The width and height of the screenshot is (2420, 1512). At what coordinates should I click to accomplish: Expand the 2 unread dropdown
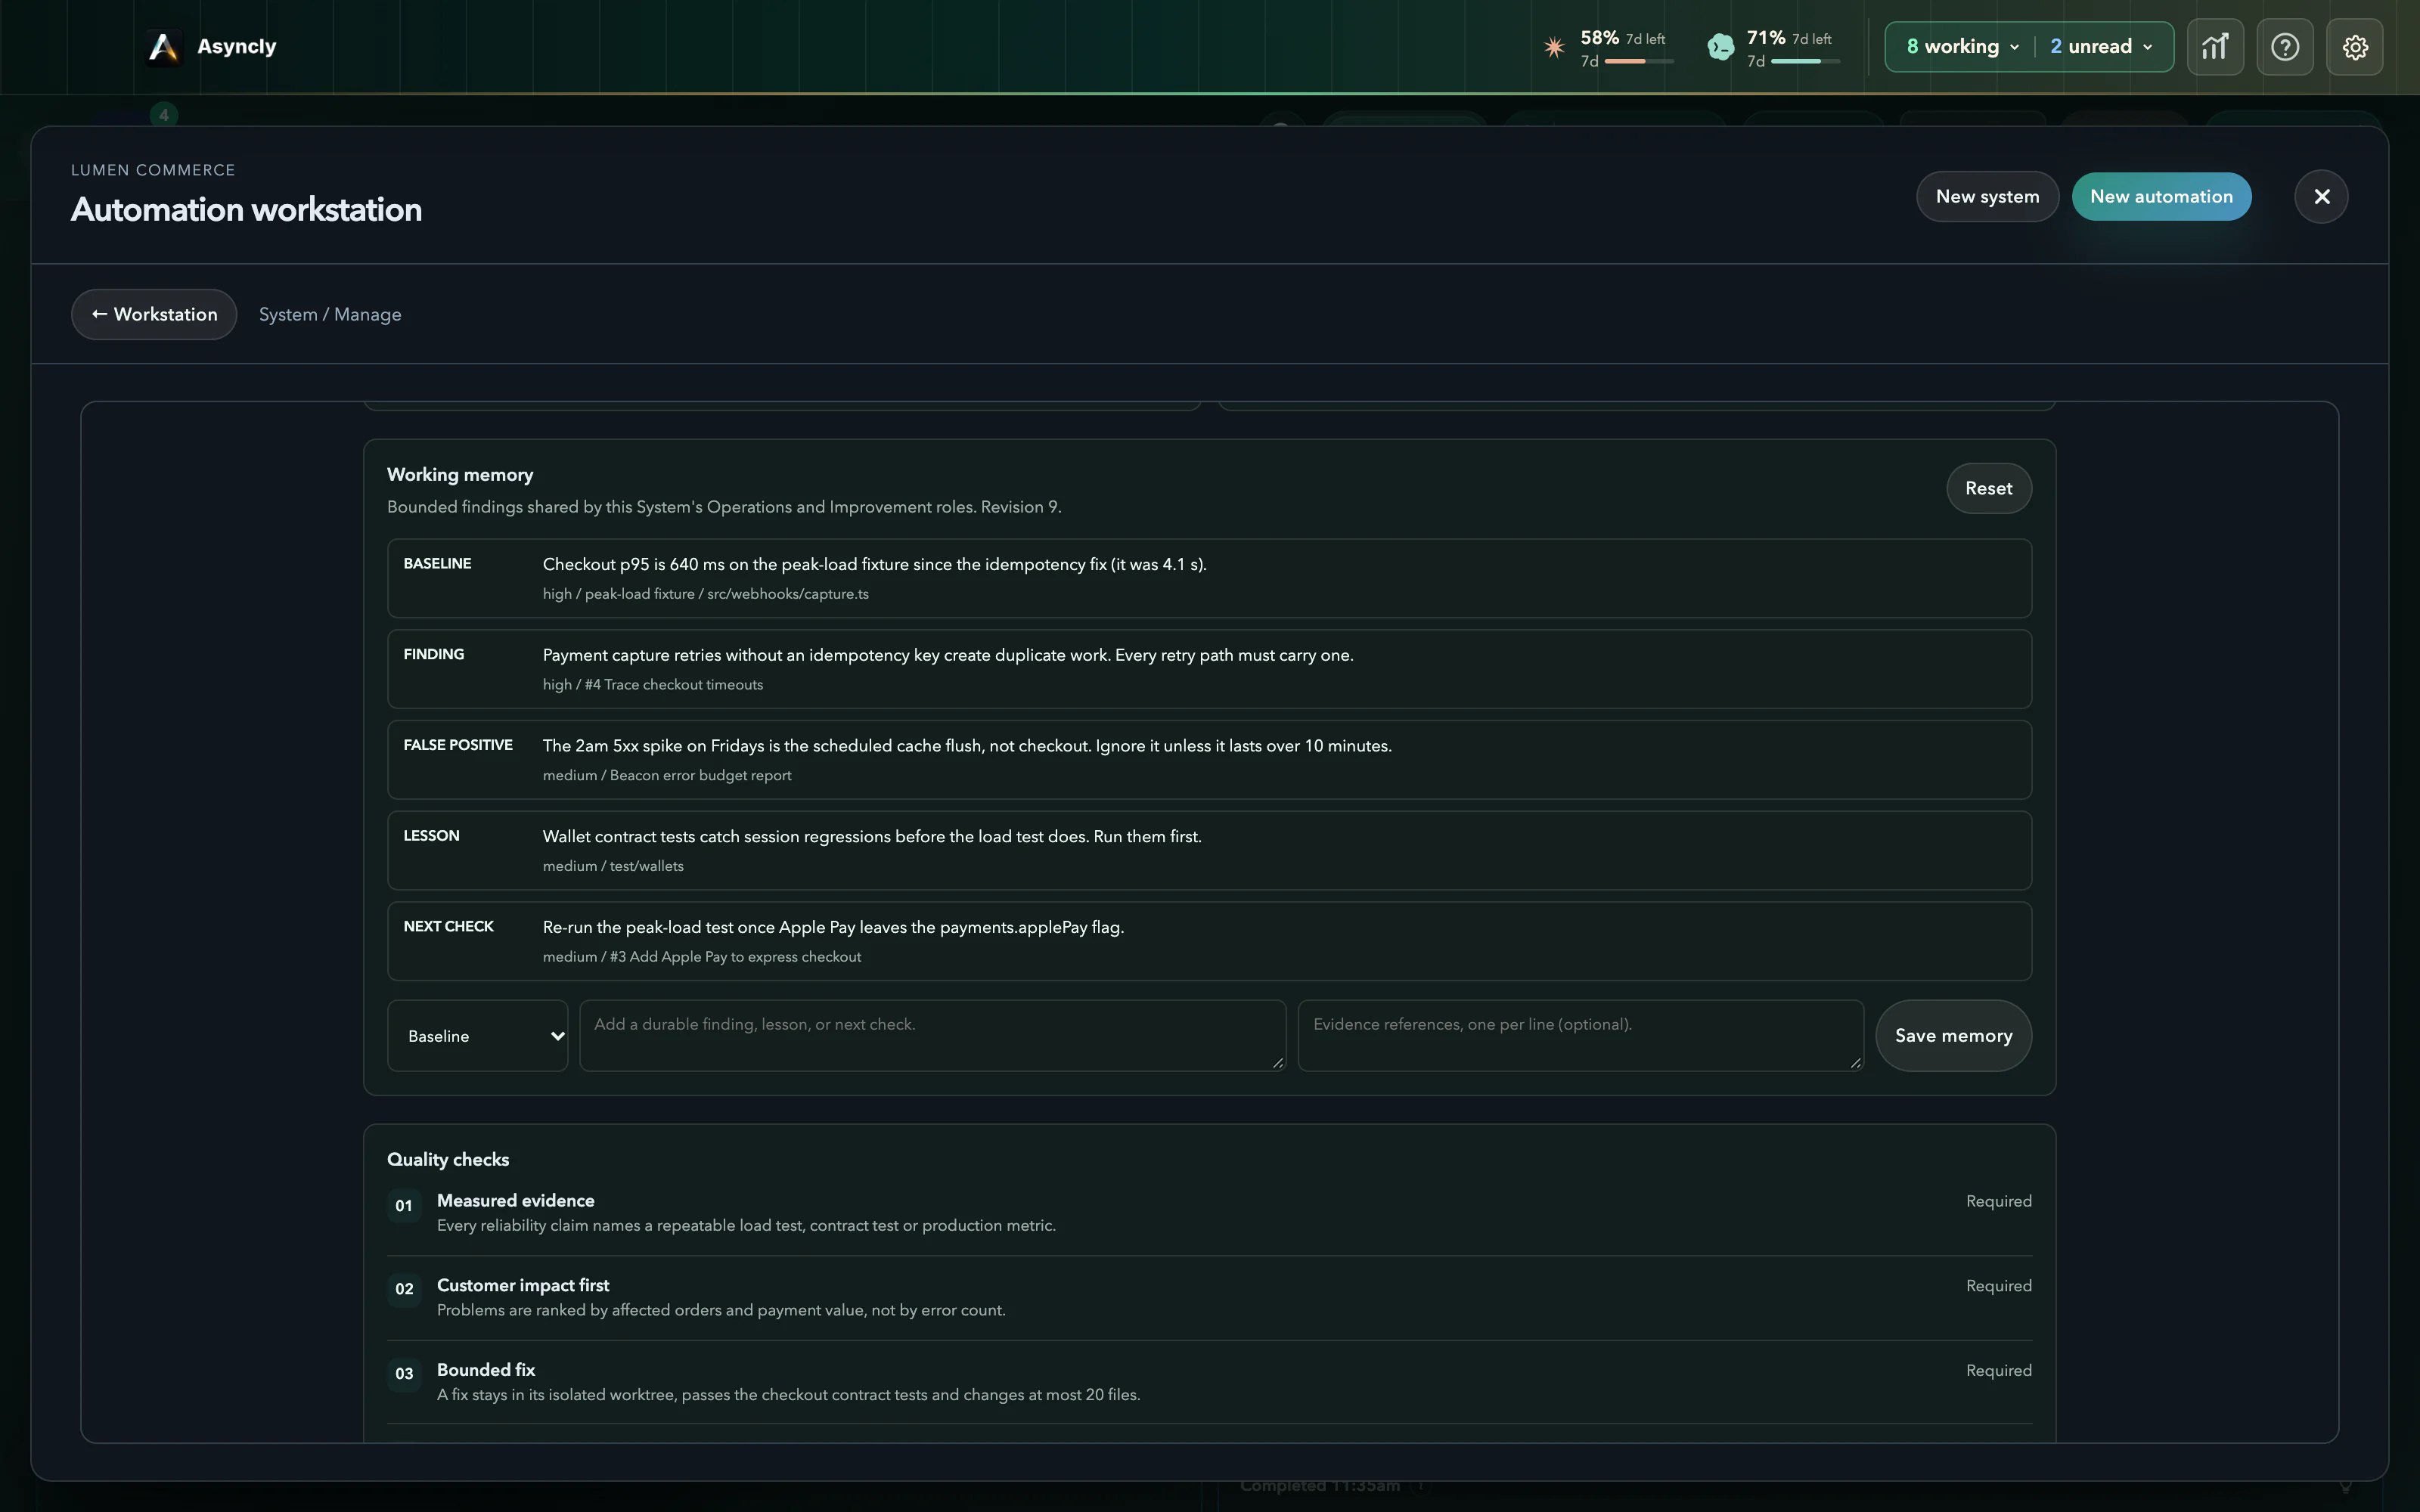pos(2102,47)
